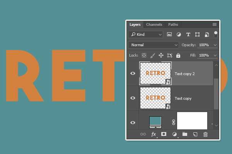Click the Opacity label
Viewport: 232px width, 154px height.
coord(189,45)
